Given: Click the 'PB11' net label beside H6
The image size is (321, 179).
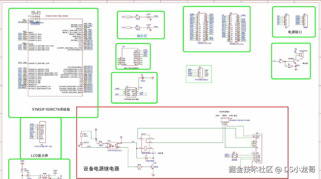Looking at the screenshot, I should [227, 154].
